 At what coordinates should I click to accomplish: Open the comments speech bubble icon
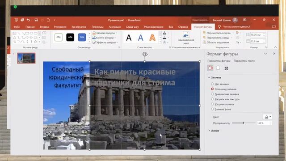274,27
